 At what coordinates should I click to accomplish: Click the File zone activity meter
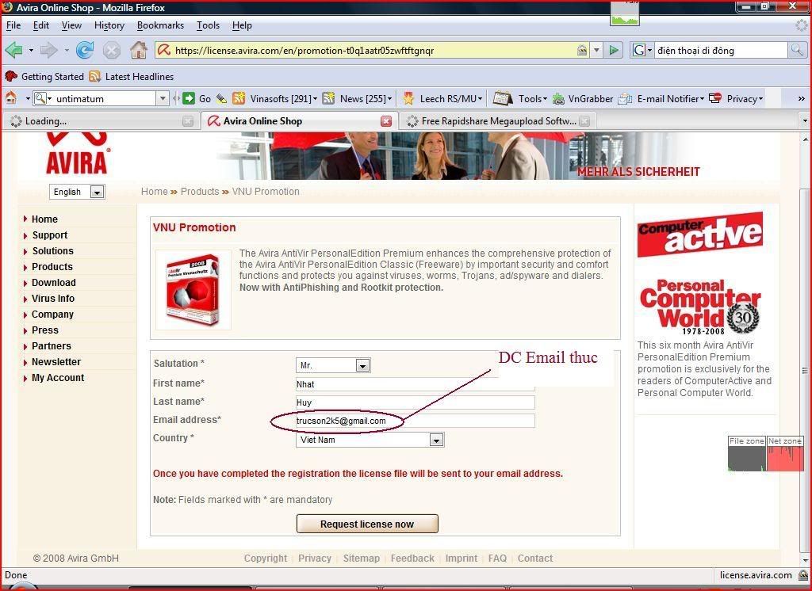pos(747,454)
